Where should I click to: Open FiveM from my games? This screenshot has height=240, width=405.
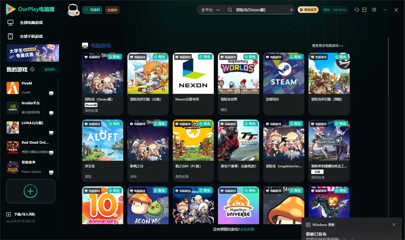click(x=13, y=88)
